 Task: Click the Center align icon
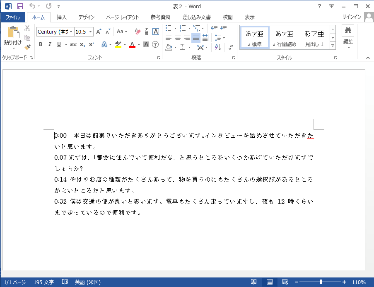click(178, 38)
